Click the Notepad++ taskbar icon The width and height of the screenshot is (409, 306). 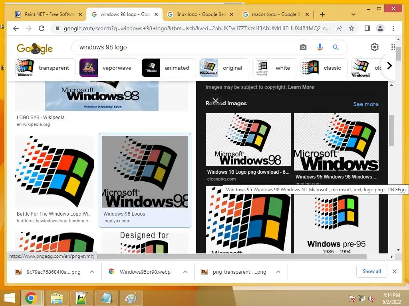(x=81, y=298)
